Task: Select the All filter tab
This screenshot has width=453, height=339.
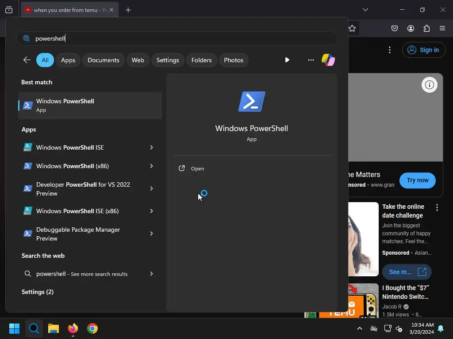Action: [45, 60]
